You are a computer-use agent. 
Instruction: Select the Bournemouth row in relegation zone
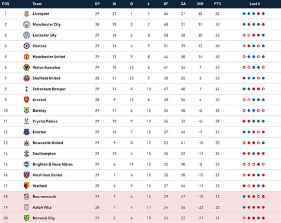[x=140, y=196]
